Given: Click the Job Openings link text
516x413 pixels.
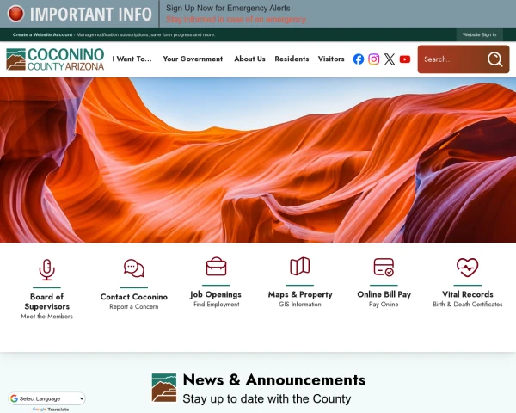Looking at the screenshot, I should pyautogui.click(x=216, y=294).
